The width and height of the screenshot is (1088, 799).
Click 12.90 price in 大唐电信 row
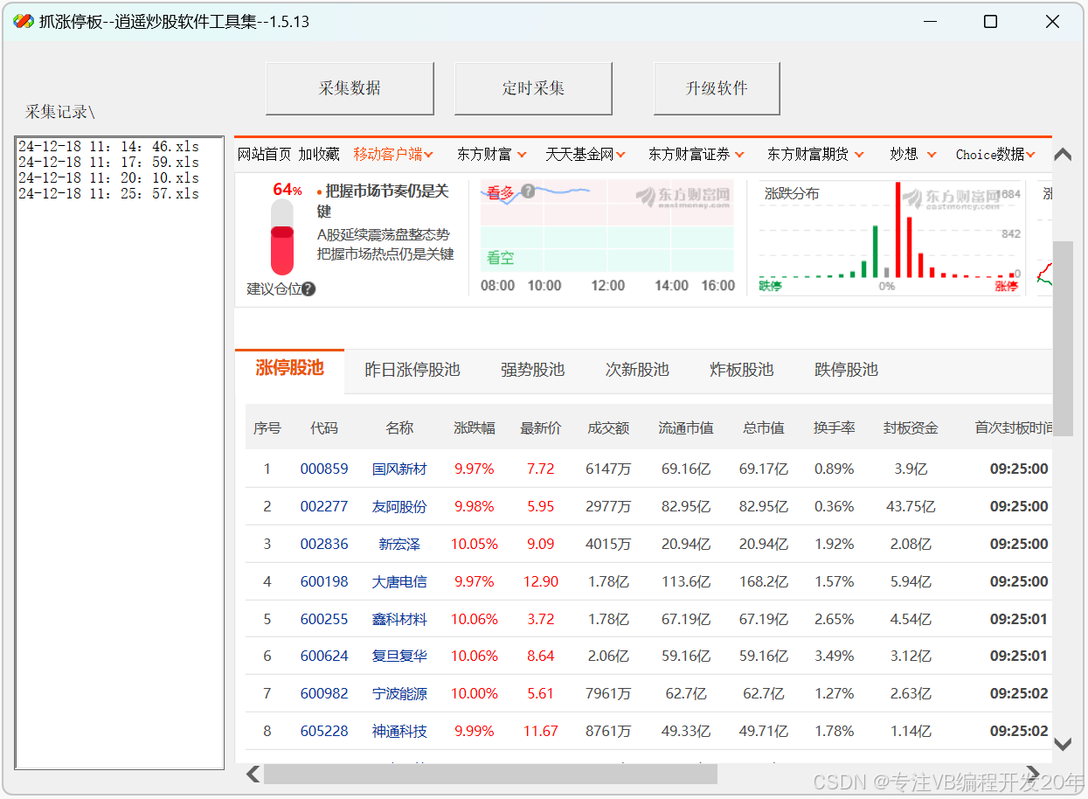click(x=541, y=581)
